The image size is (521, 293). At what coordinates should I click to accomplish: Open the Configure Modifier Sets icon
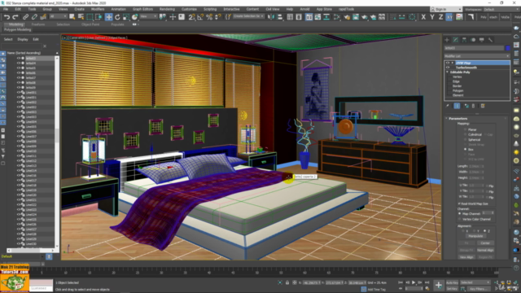[x=483, y=106]
